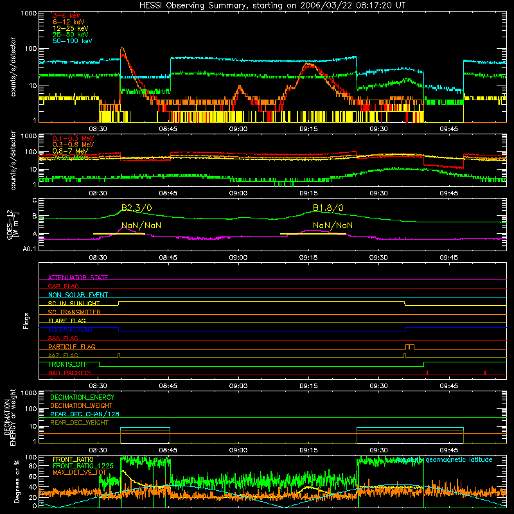514x514 pixels.
Task: Click the SAA_FLAG label
Action: (63, 338)
